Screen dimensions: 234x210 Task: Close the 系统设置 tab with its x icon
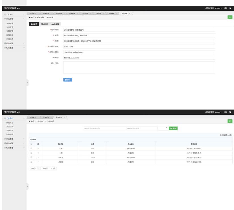(130, 13)
